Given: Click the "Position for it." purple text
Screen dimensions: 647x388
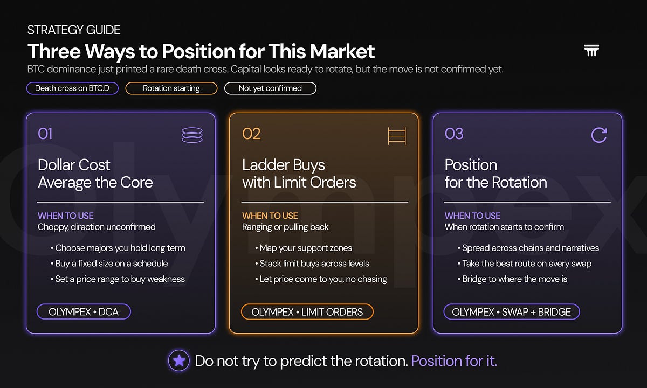Looking at the screenshot, I should (x=454, y=361).
